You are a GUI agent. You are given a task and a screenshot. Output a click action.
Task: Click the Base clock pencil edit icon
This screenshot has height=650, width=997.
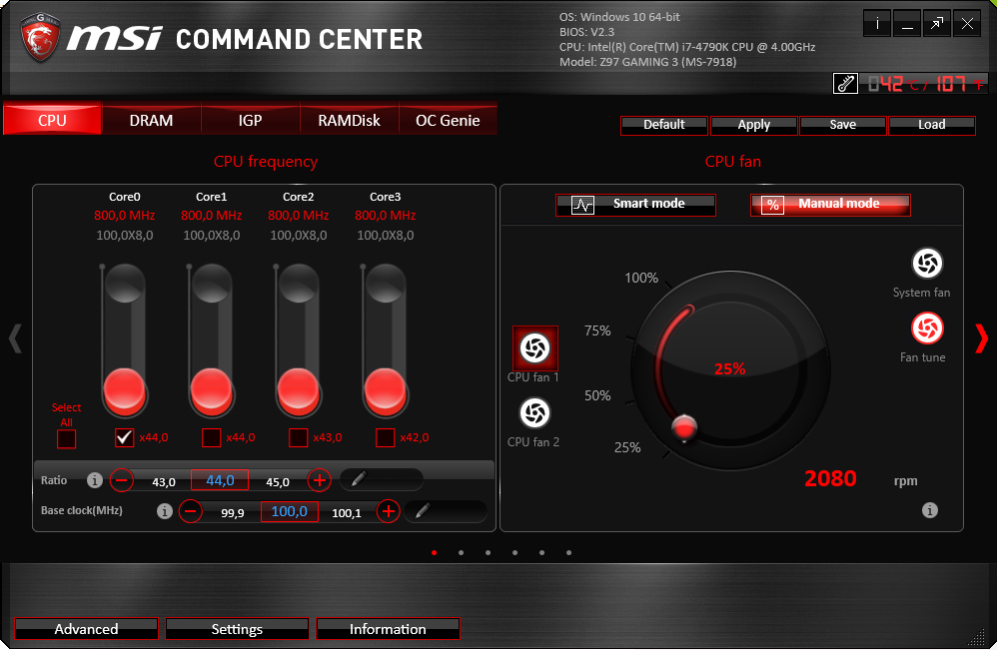click(x=423, y=511)
